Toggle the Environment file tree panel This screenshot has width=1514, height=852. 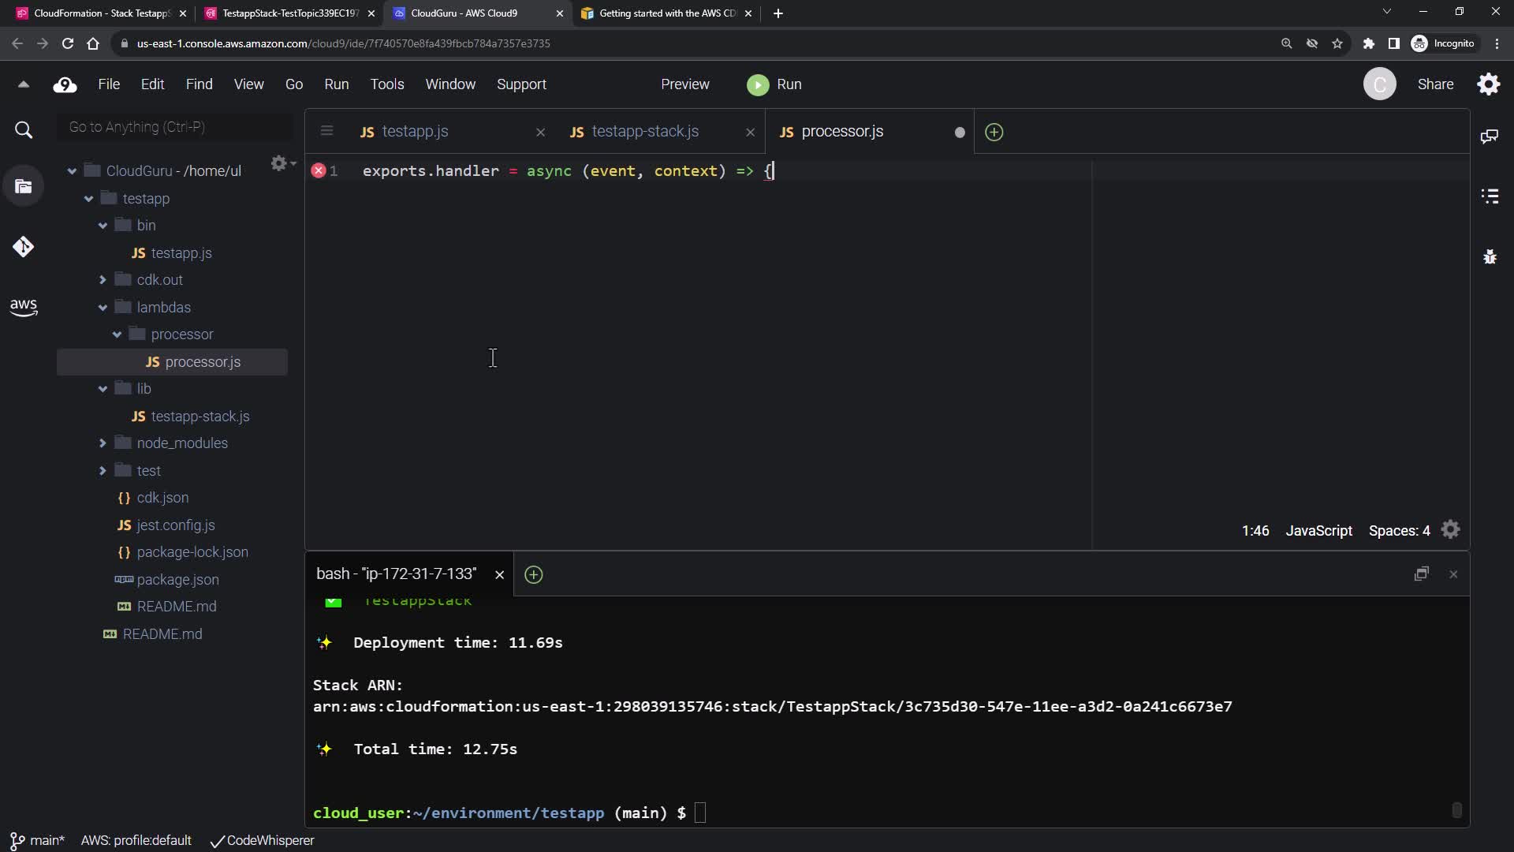pos(23,187)
